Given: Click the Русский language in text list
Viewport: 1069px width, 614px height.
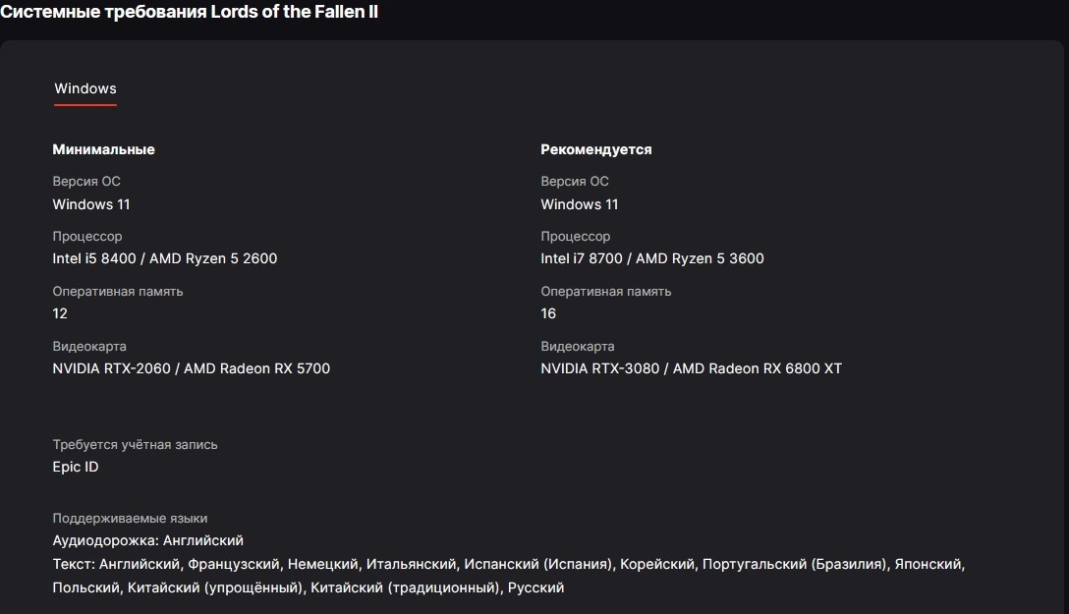Looking at the screenshot, I should [x=537, y=587].
